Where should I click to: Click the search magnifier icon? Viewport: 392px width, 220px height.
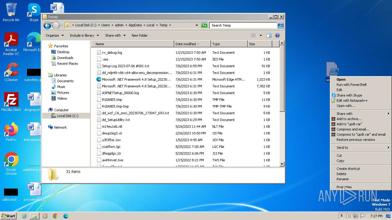pyautogui.click(x=280, y=25)
